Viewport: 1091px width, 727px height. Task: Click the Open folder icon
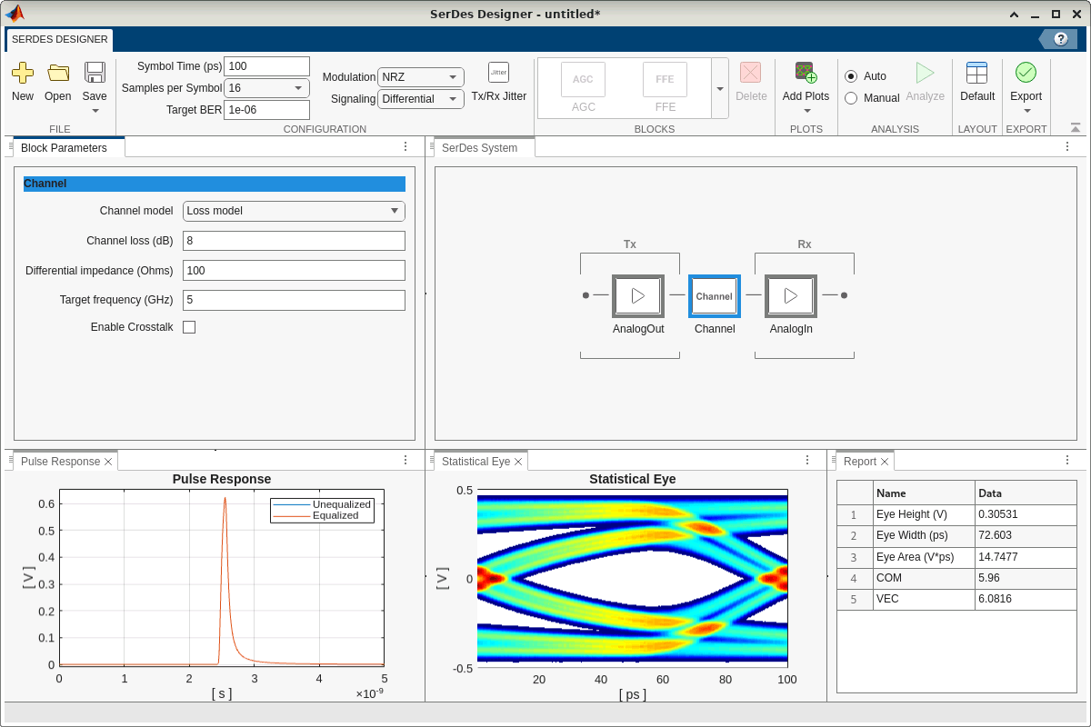58,74
